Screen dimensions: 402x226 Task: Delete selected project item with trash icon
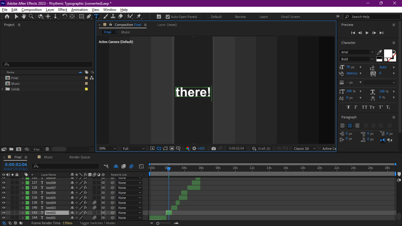point(47,149)
